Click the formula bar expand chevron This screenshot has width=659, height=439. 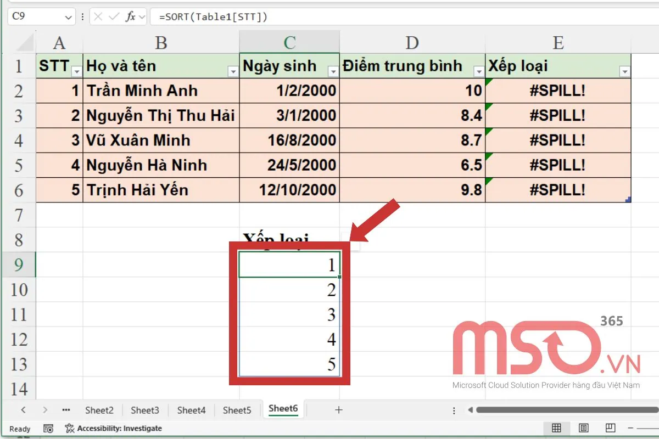(x=141, y=16)
